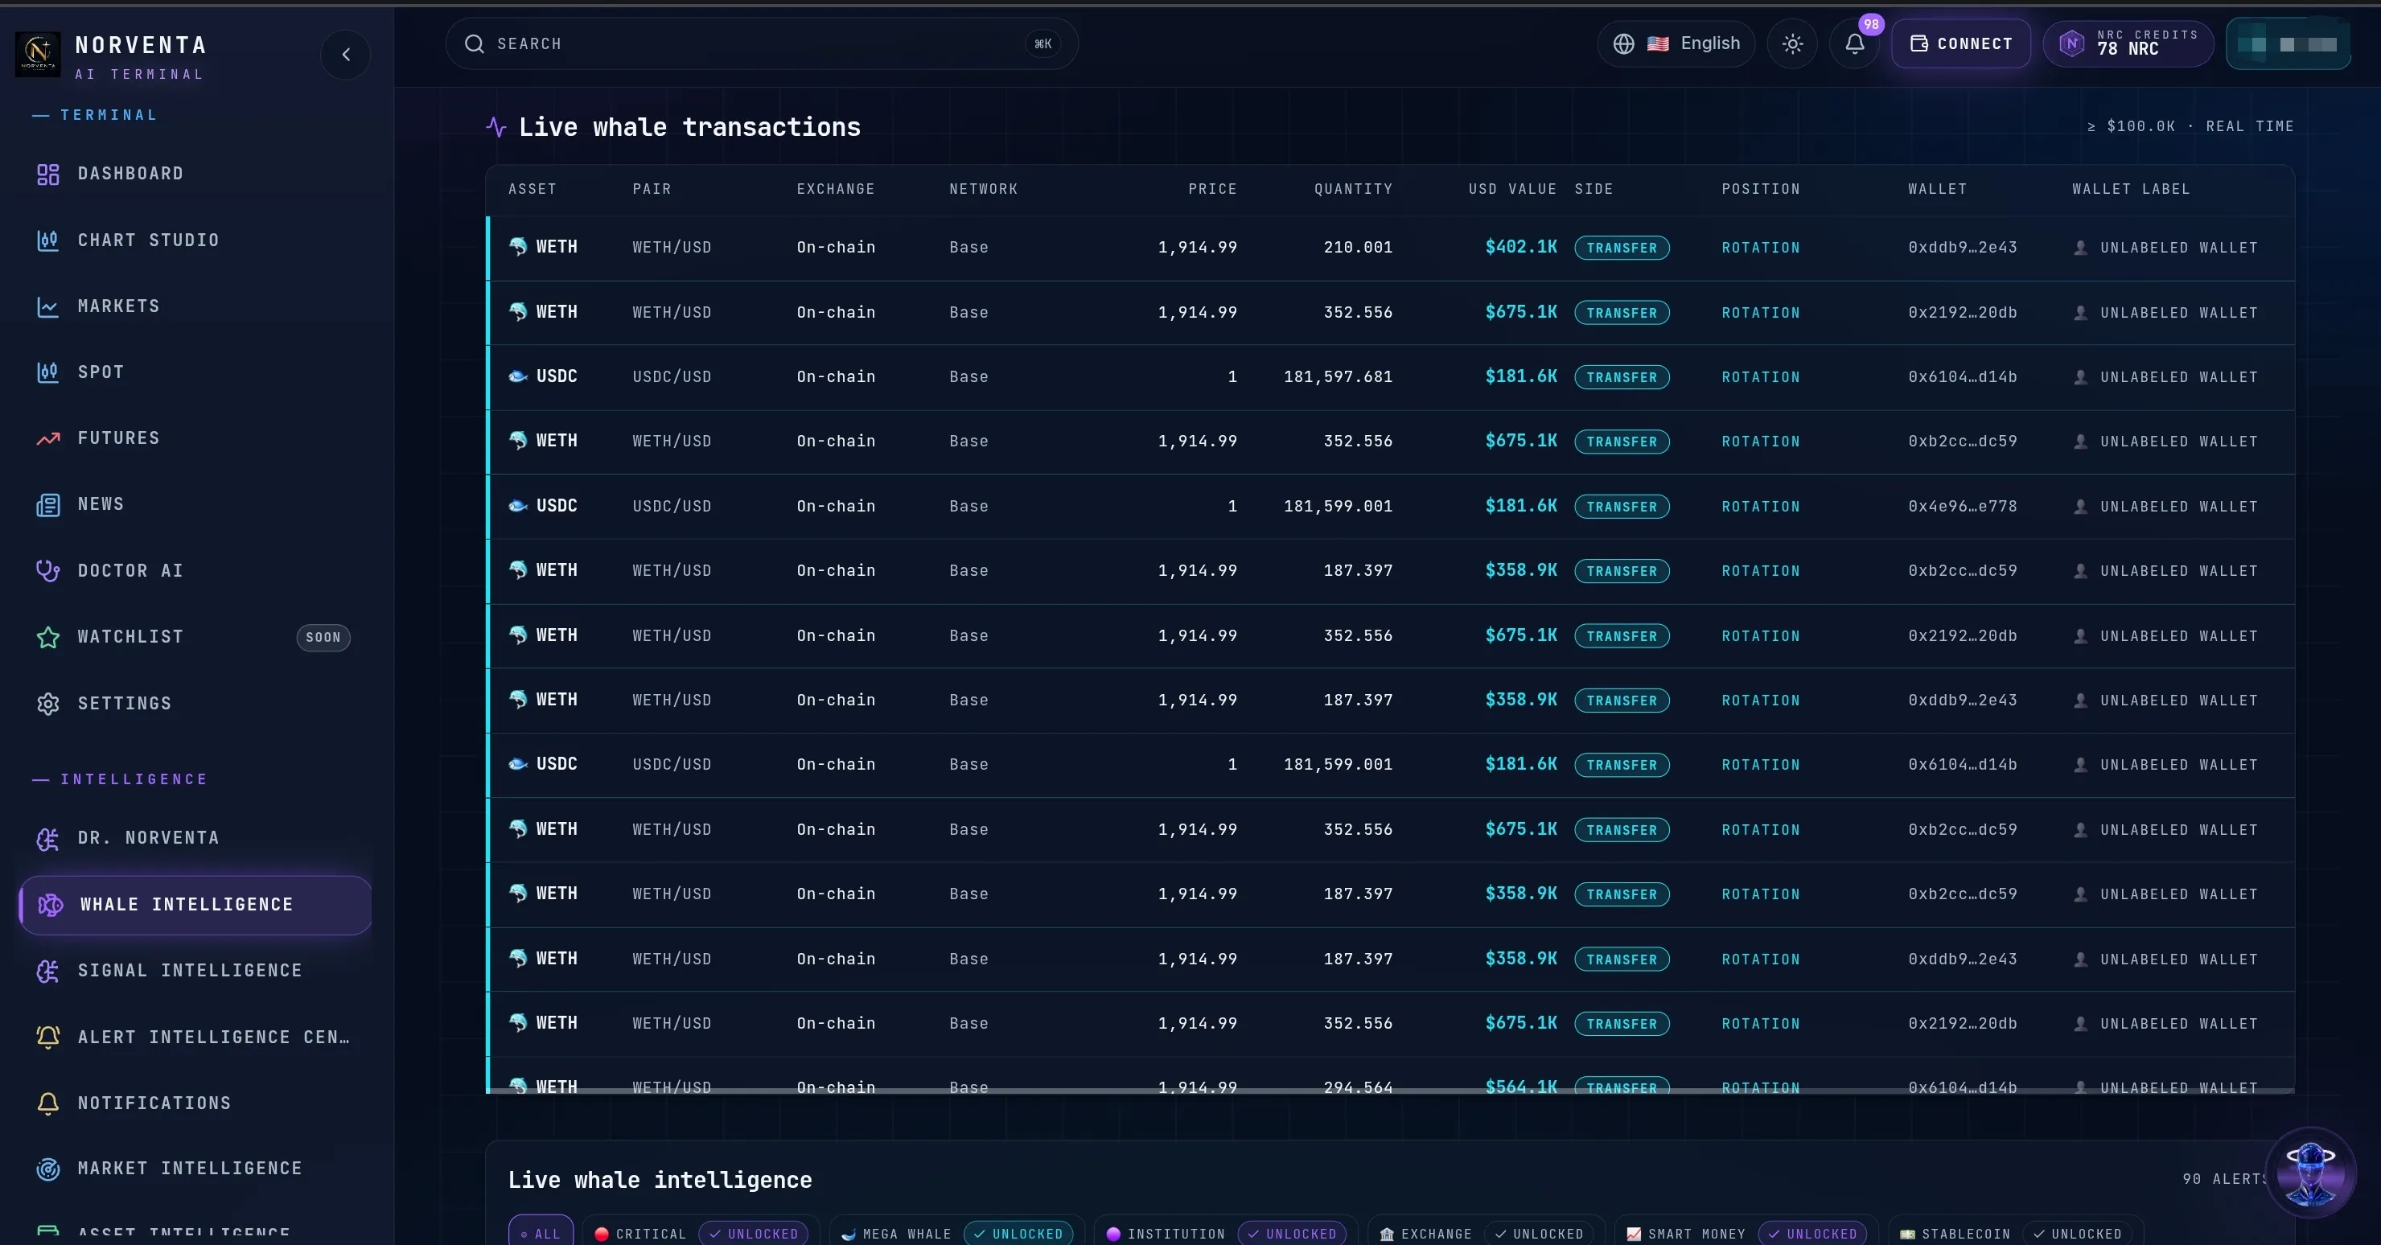This screenshot has height=1245, width=2381.
Task: Click the search magnifier icon
Action: [474, 44]
